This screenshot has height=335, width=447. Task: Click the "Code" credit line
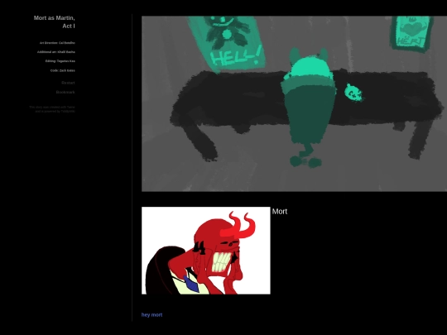(63, 70)
